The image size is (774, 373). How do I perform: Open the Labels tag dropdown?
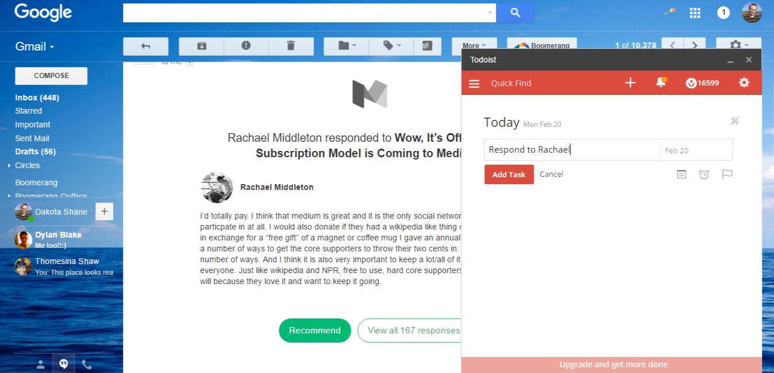391,46
